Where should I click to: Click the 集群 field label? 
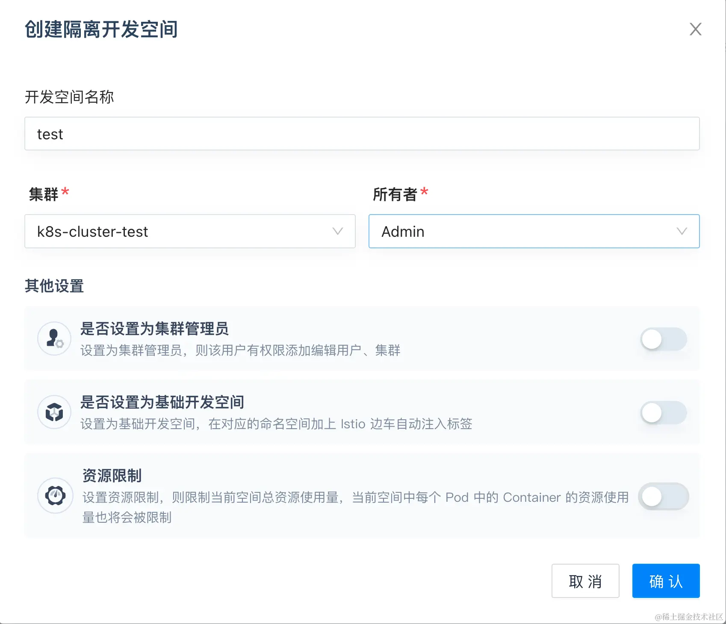coord(43,194)
